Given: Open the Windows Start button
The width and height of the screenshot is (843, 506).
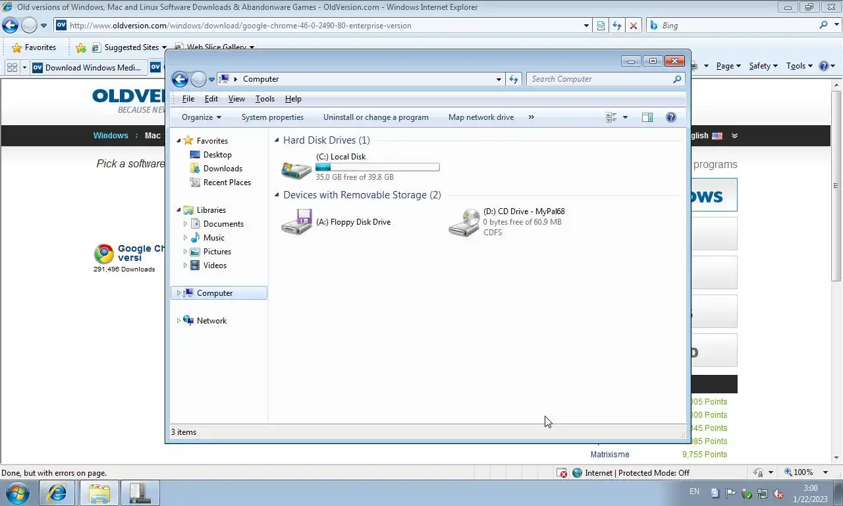Looking at the screenshot, I should click(x=18, y=493).
